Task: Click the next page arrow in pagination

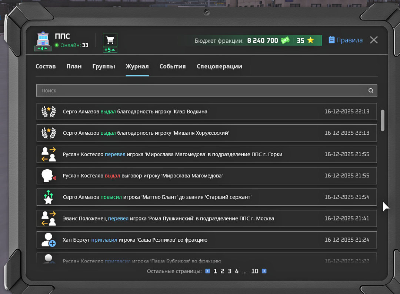Action: [264, 271]
